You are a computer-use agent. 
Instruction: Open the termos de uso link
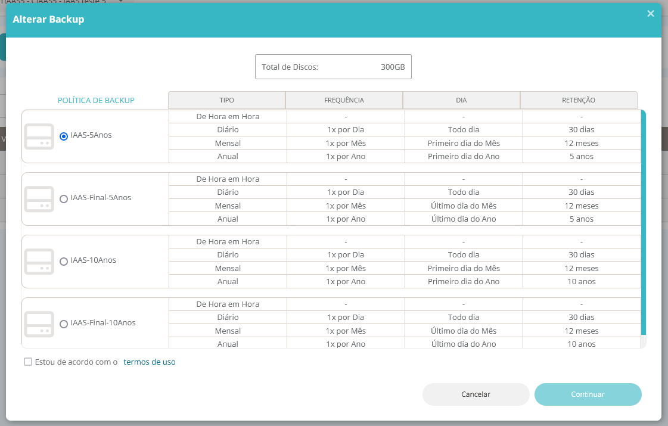150,362
